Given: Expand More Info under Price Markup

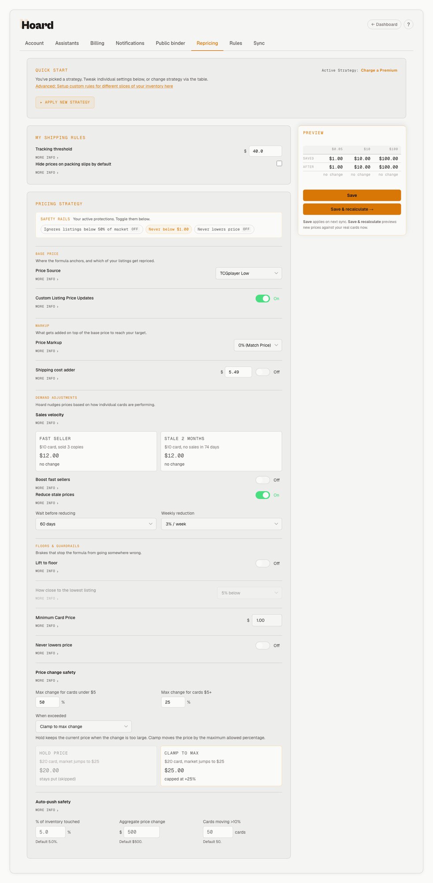Looking at the screenshot, I should pyautogui.click(x=47, y=351).
